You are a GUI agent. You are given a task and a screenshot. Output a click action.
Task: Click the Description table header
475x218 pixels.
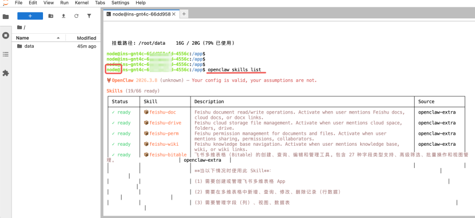click(x=209, y=102)
